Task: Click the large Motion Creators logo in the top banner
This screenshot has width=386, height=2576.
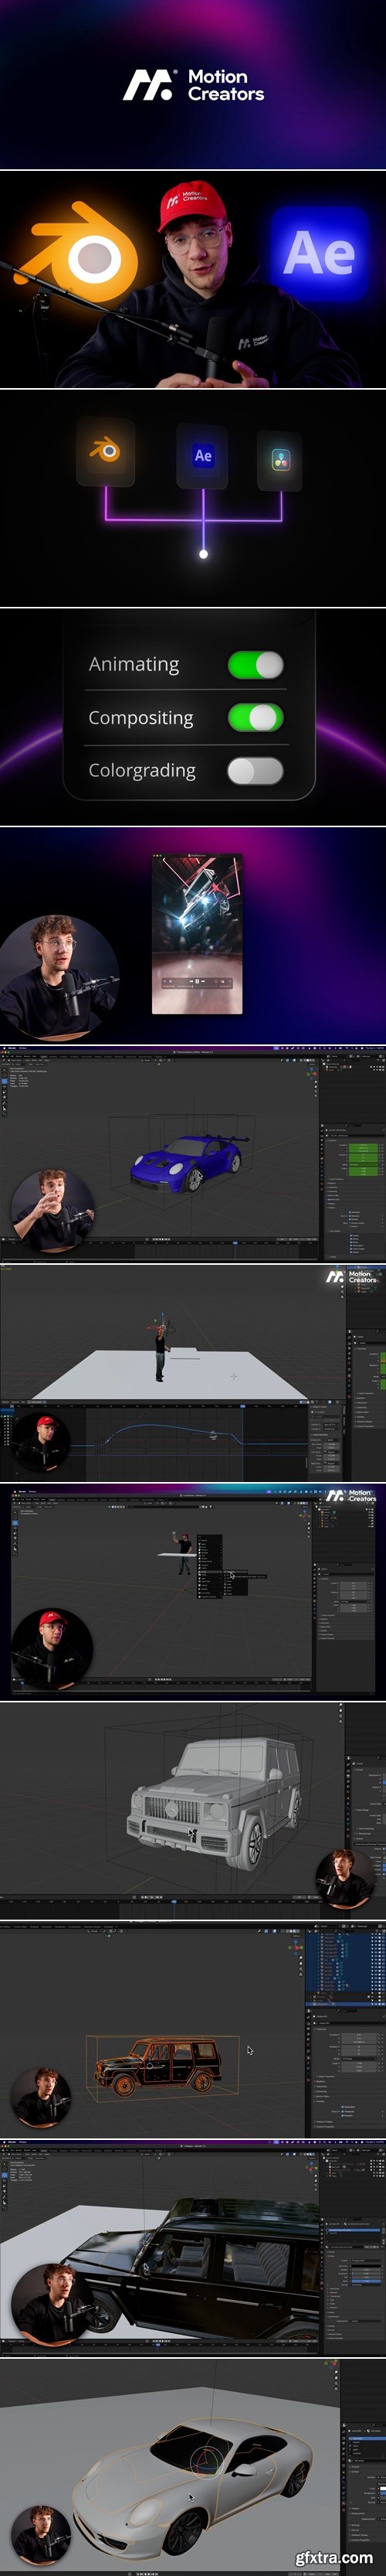Action: [194, 85]
